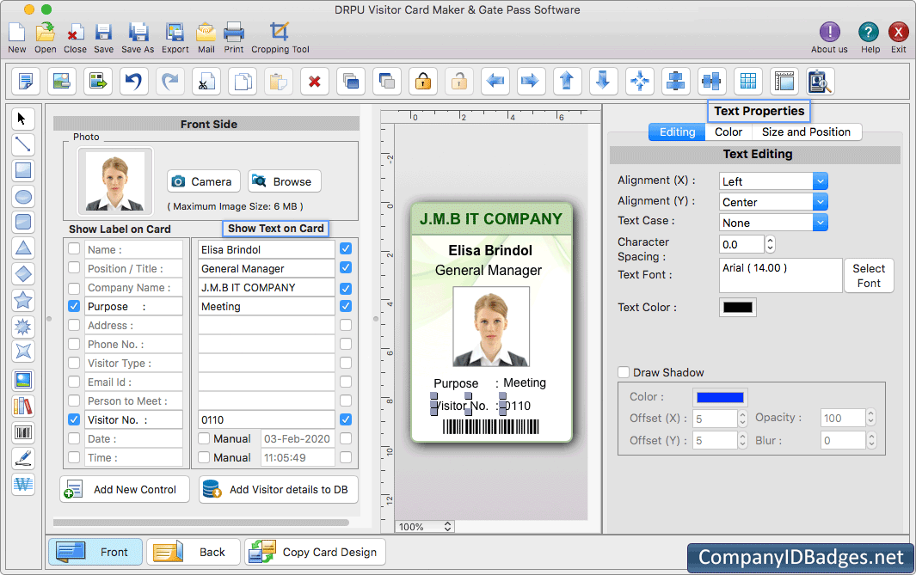The height and width of the screenshot is (575, 916).
Task: Unlock the selected object
Action: coord(460,81)
